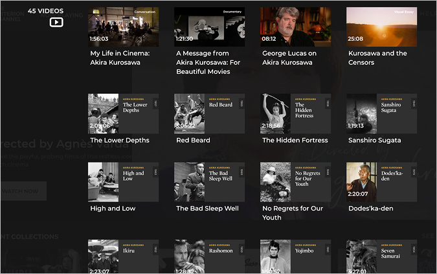Click The Hidden Fortress title text
This screenshot has height=274, width=437.
(x=295, y=140)
